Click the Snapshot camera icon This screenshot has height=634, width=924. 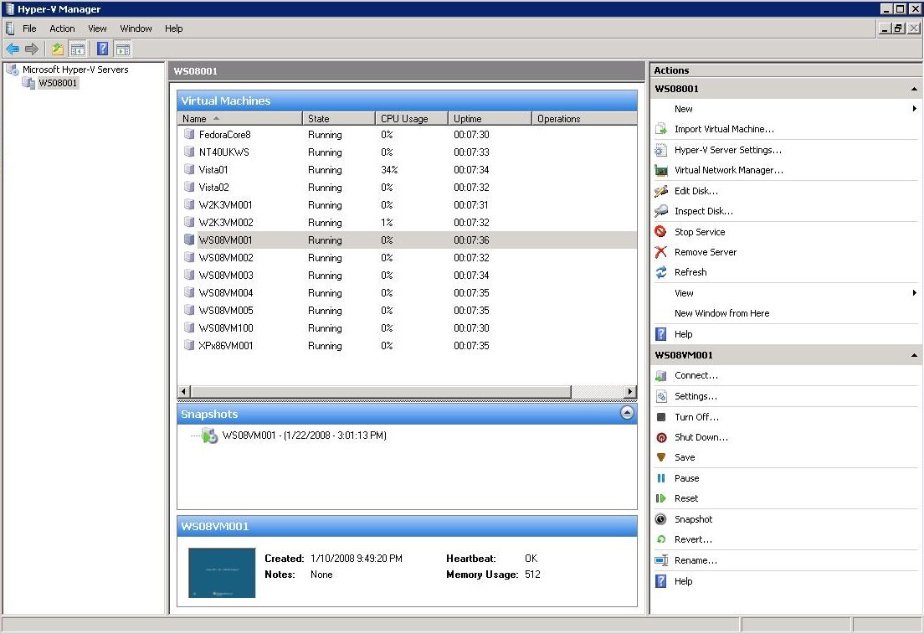tap(661, 519)
